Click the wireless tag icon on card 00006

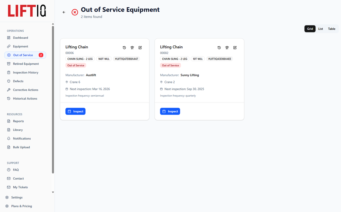pos(132,48)
